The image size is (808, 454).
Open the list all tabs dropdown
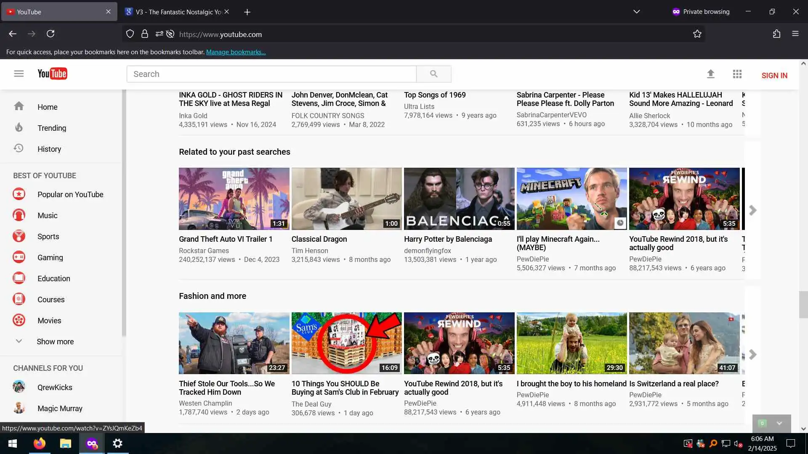coord(636,12)
